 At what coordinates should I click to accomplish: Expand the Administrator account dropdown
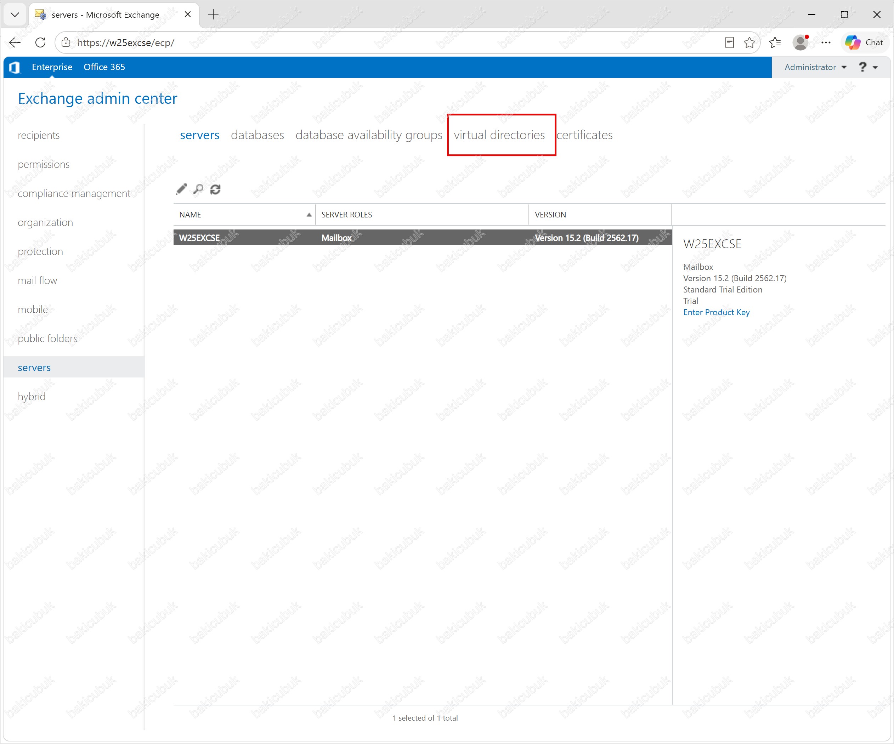point(815,67)
